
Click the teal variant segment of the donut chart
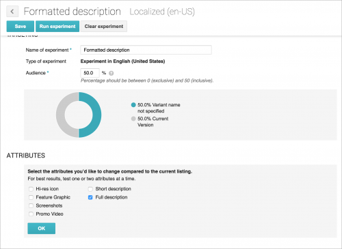[96, 115]
